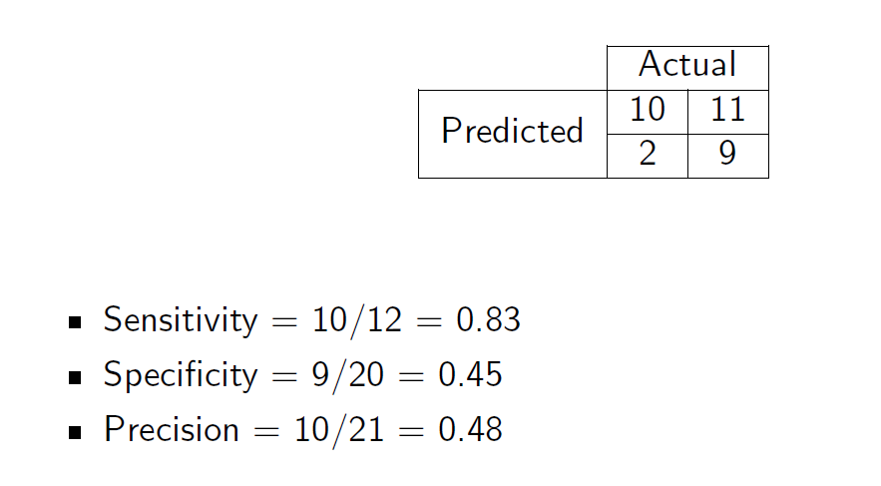Click the fraction 10/21

[x=339, y=431]
